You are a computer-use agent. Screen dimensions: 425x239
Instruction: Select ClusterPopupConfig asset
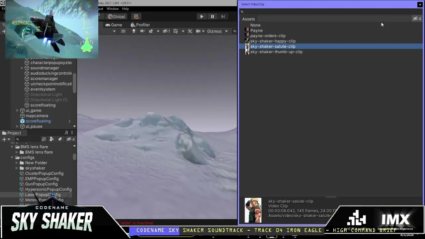[x=44, y=174]
